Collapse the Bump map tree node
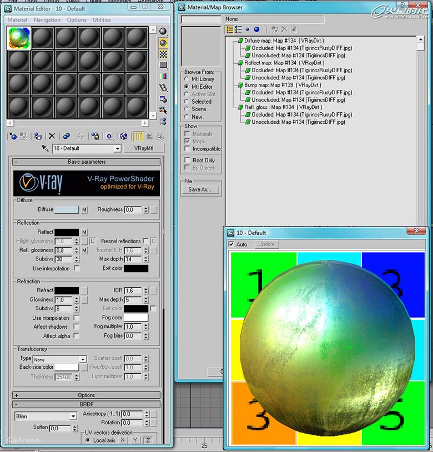433x452 pixels. (x=240, y=85)
